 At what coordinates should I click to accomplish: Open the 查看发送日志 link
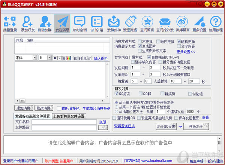click(124, 126)
